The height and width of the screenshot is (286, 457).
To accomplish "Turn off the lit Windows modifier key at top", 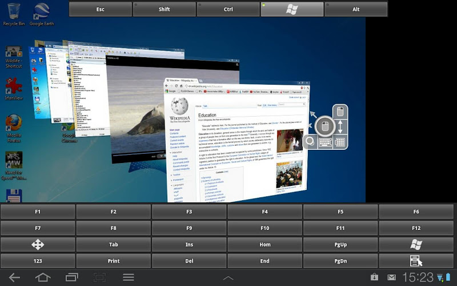I will [x=292, y=9].
